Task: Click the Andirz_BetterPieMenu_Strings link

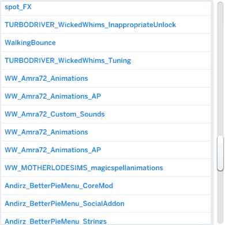Action: click(55, 221)
